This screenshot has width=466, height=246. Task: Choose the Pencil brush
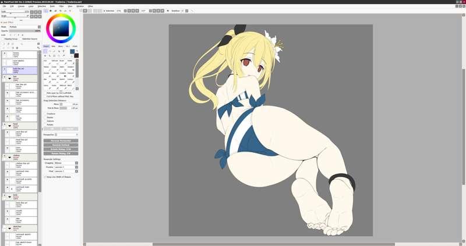tap(47, 62)
